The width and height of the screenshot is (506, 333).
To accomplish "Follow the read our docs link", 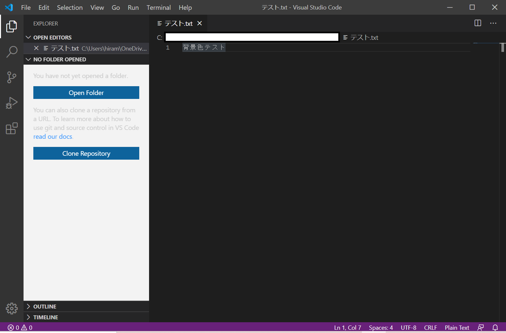I will pos(53,136).
